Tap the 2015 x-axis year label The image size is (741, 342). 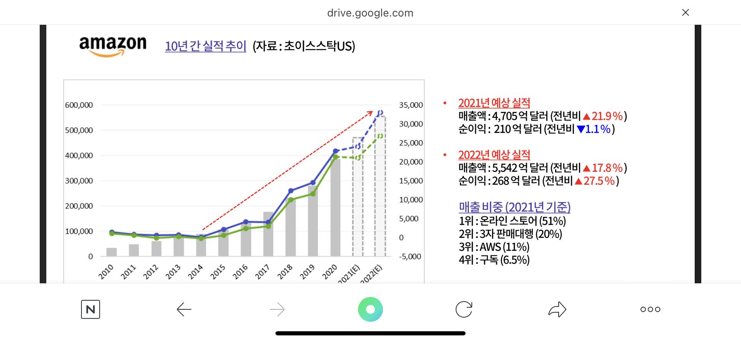tap(218, 272)
